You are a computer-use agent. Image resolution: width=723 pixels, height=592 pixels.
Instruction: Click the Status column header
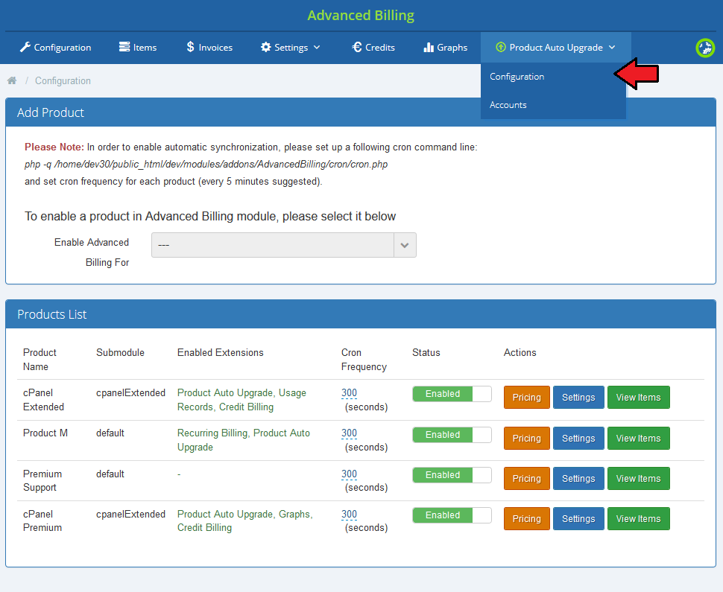426,352
